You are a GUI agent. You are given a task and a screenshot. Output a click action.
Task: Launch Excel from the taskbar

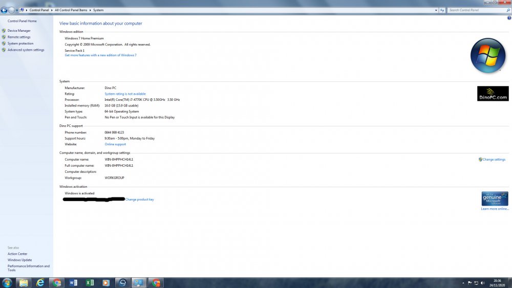[89, 283]
